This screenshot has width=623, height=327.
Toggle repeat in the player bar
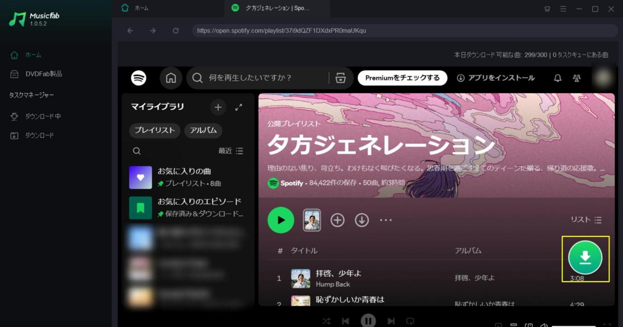410,321
